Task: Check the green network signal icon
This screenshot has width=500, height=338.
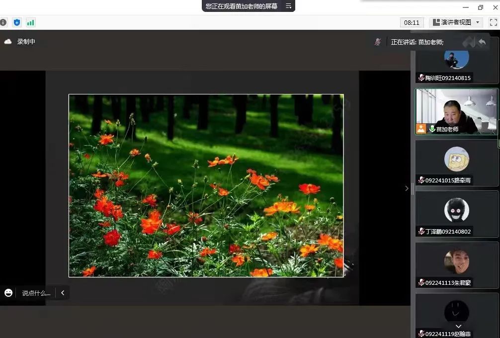Action: (31, 22)
